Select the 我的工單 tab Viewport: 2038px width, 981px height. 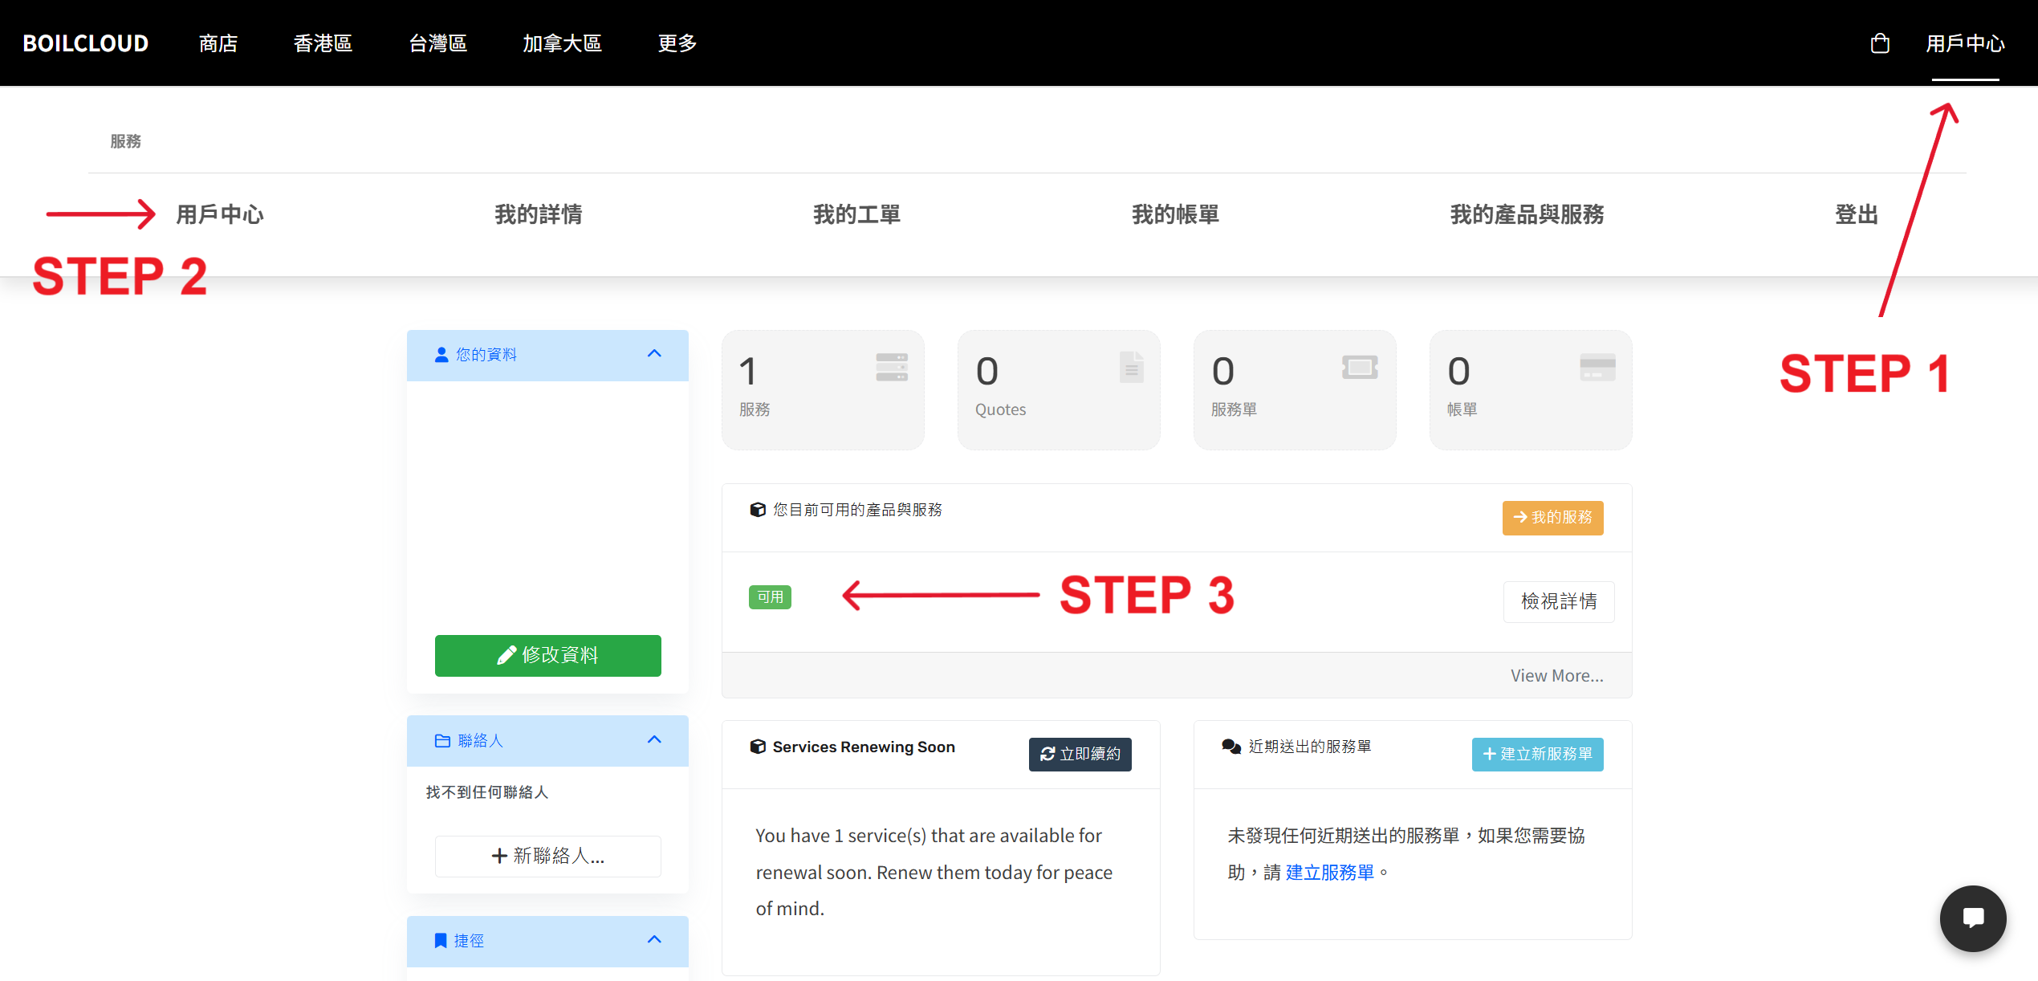pyautogui.click(x=857, y=214)
